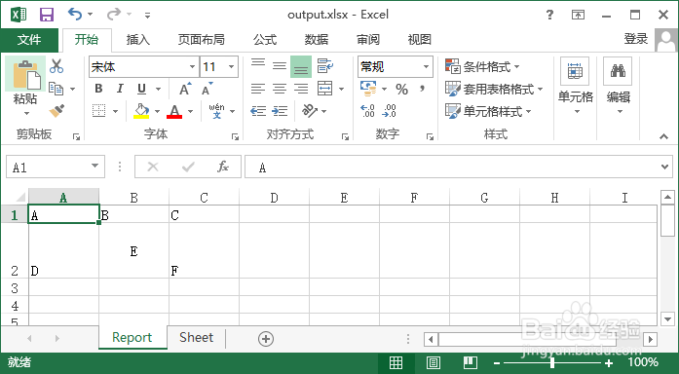Screen dimensions: 679x374
Task: Center text horizontally
Action: pyautogui.click(x=280, y=89)
